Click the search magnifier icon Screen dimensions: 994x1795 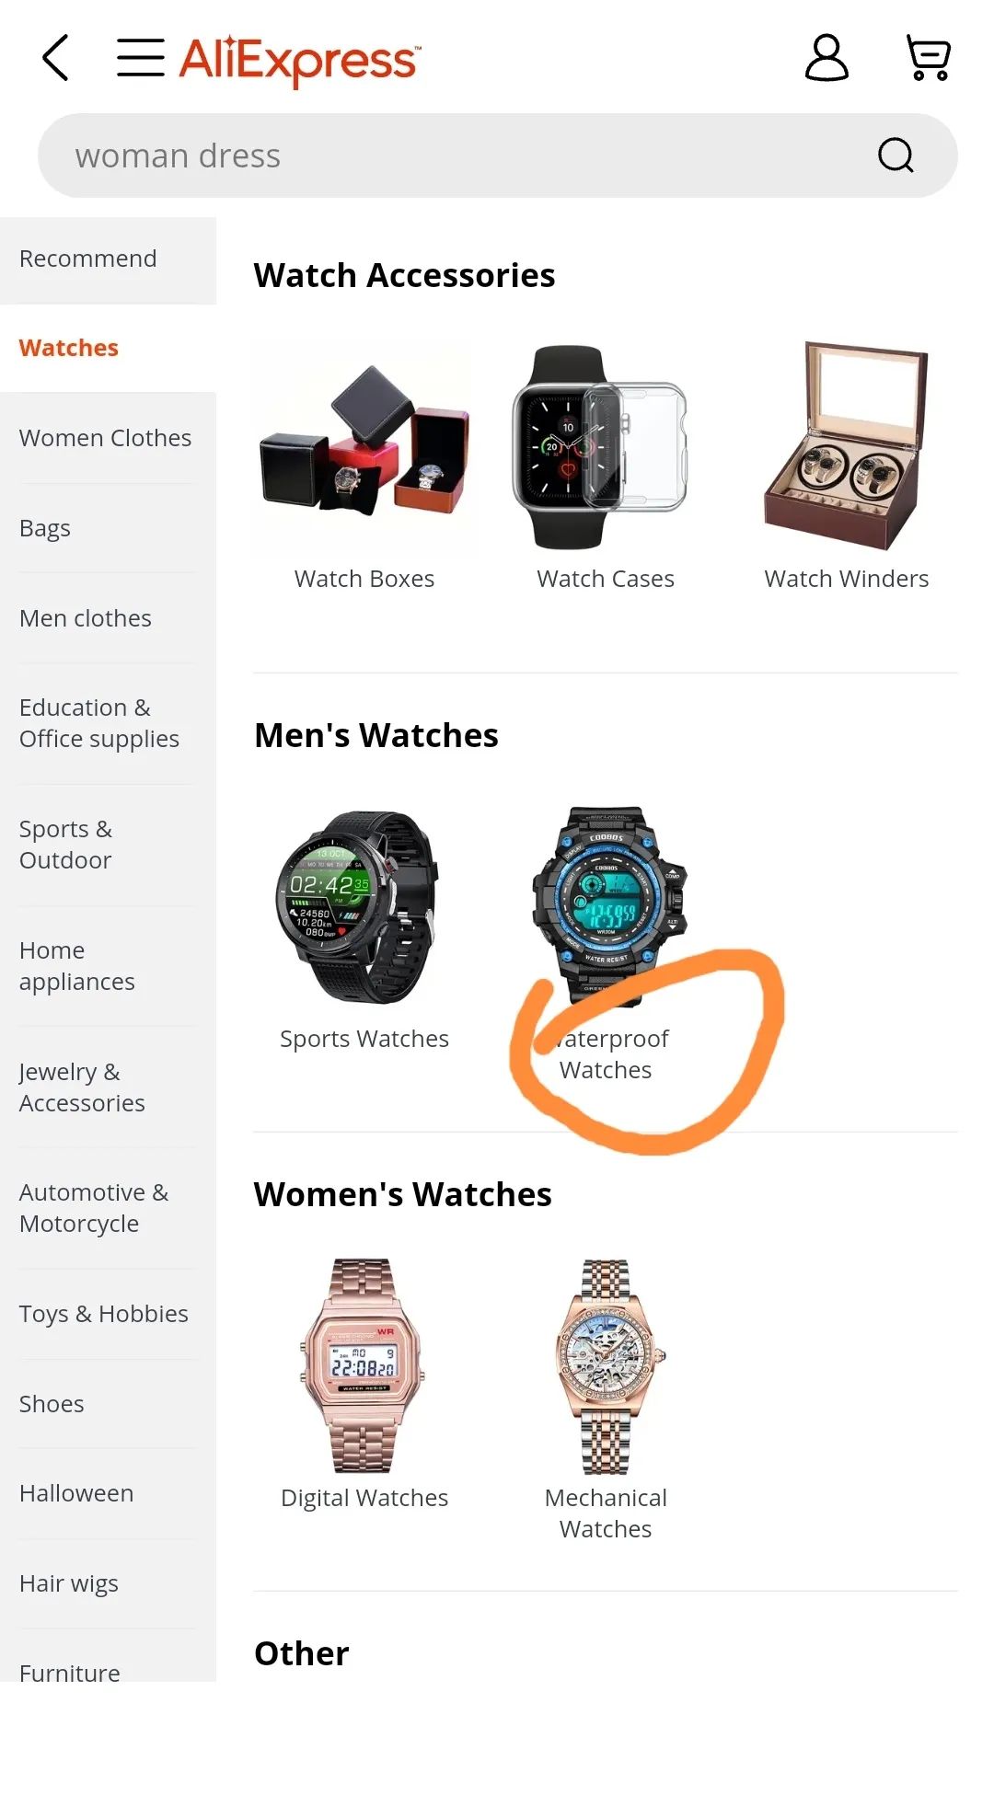[x=896, y=155]
